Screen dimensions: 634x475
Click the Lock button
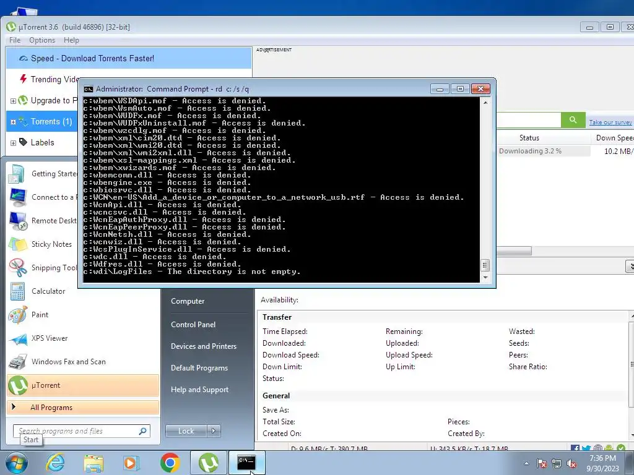pyautogui.click(x=186, y=431)
